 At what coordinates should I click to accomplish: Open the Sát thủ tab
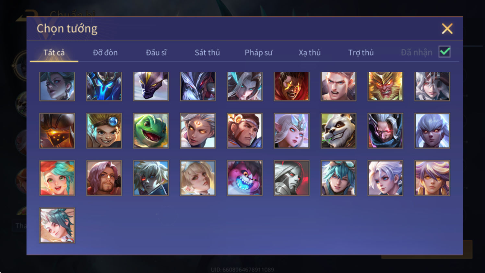click(x=207, y=53)
